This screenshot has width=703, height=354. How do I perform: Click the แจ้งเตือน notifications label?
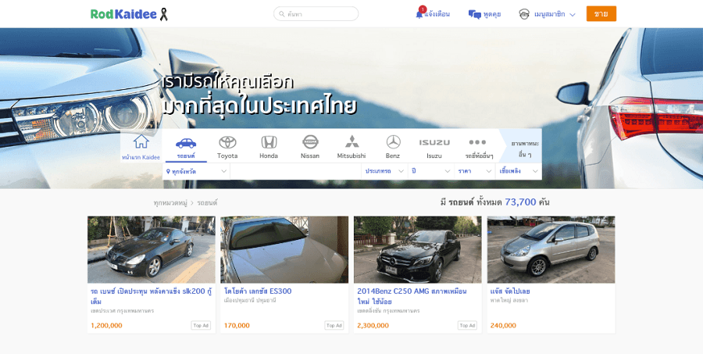437,14
